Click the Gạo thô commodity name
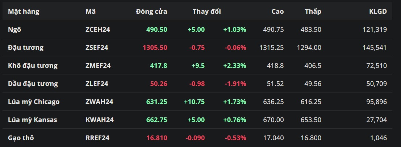 pos(21,138)
